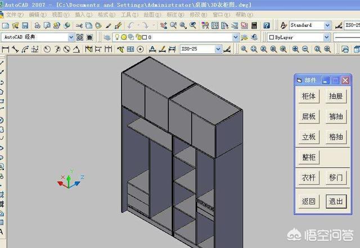Open the Standard text style dropdown
Viewport: 360px width, 248px height.
click(x=327, y=25)
